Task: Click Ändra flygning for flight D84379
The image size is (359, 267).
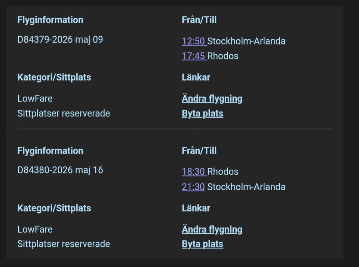Action: click(x=212, y=98)
